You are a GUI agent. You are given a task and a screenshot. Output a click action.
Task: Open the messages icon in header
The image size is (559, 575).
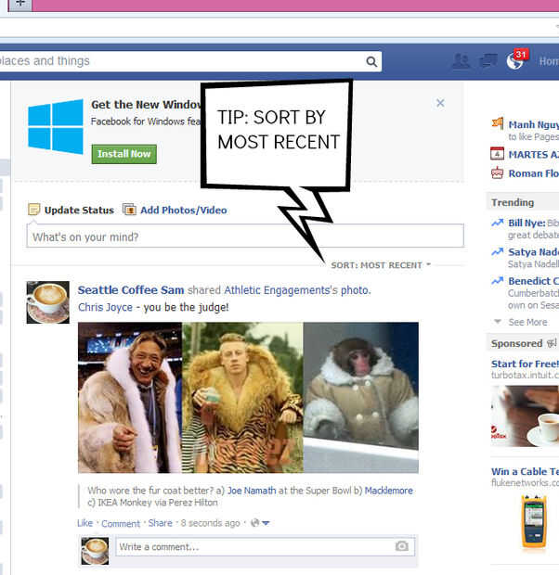[488, 61]
